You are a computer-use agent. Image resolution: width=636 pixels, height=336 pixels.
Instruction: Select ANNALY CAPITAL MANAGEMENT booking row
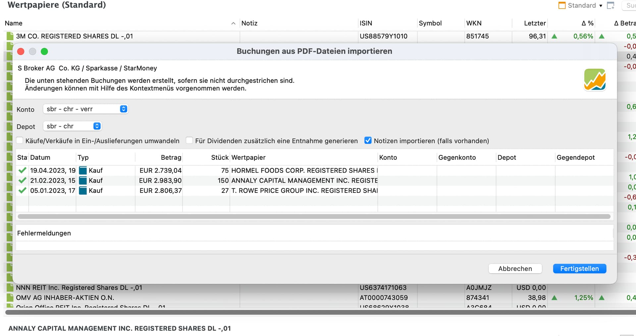(x=315, y=181)
